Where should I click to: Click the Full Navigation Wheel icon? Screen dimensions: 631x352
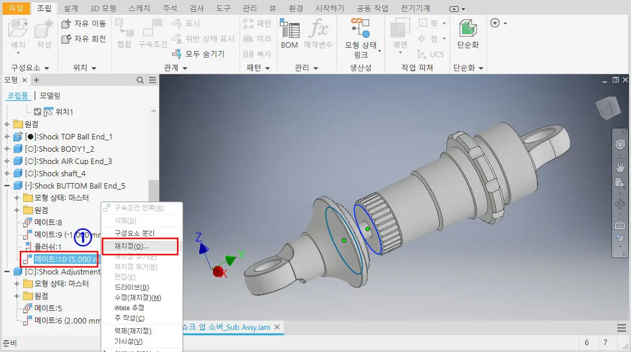620,144
